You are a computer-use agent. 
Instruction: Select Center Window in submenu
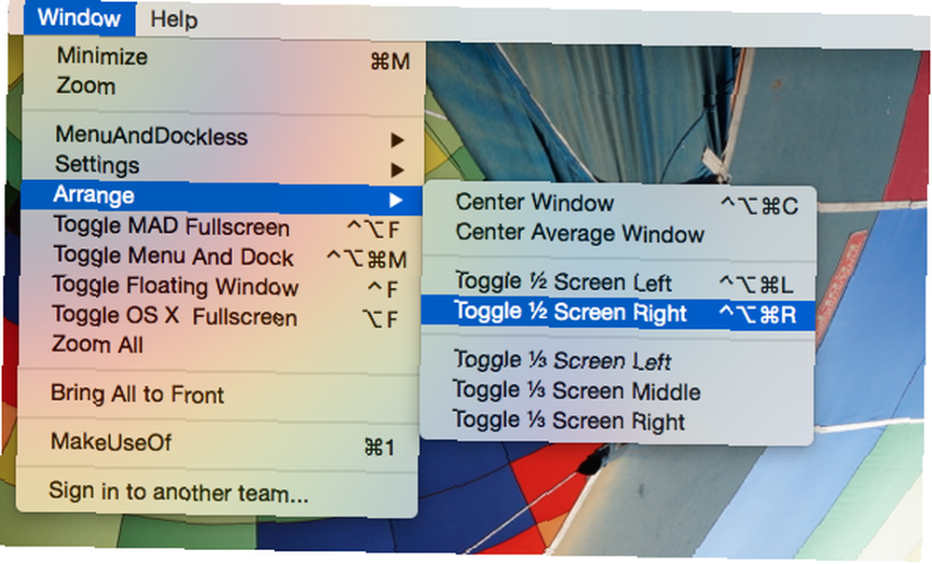[620, 203]
